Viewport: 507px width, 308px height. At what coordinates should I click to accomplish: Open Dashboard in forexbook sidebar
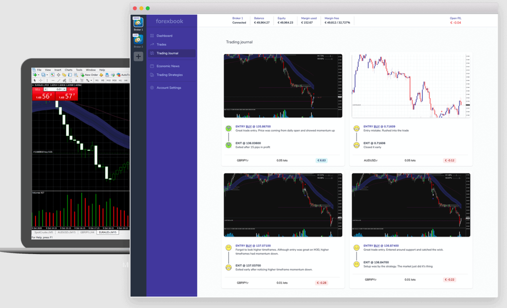[x=164, y=36]
